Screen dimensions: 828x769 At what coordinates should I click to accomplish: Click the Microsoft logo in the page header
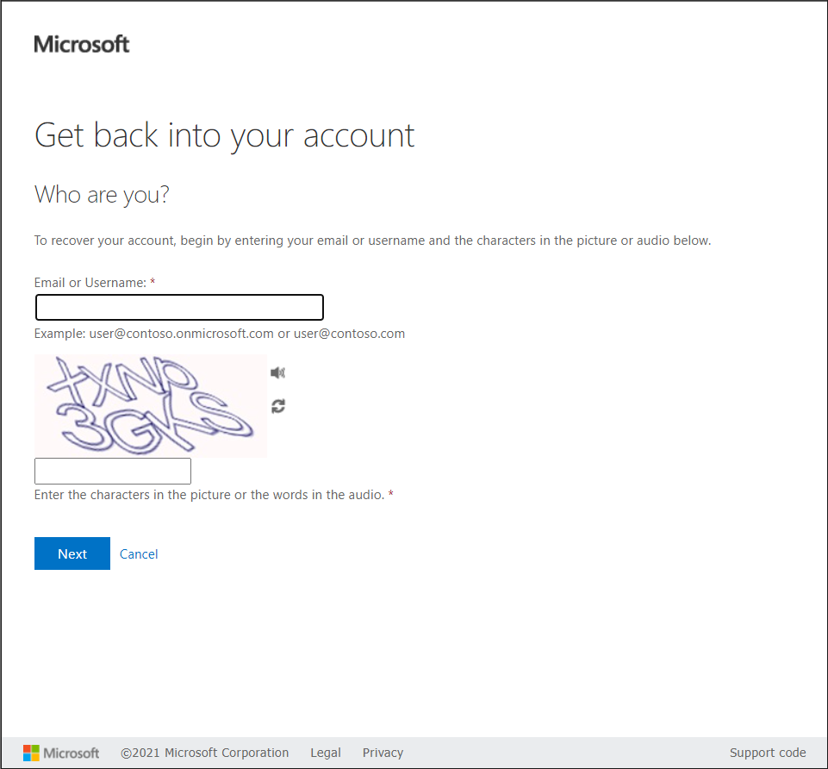(82, 44)
